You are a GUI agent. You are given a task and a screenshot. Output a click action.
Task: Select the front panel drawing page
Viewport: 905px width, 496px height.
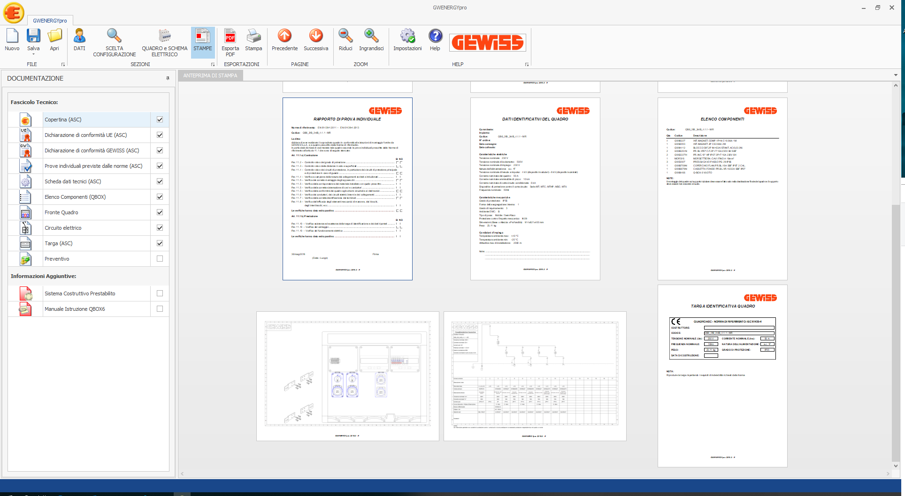click(x=348, y=376)
